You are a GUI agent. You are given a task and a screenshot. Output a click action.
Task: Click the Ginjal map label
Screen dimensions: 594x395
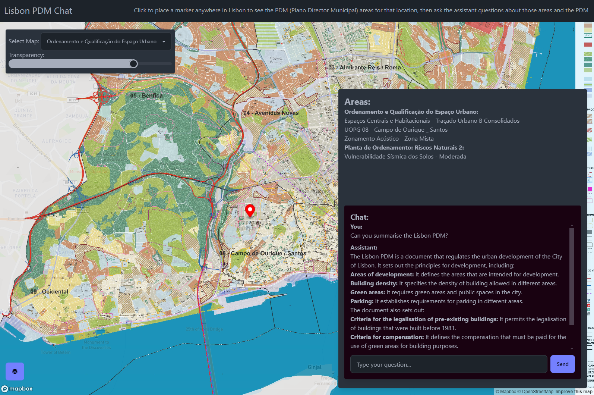[x=315, y=367]
